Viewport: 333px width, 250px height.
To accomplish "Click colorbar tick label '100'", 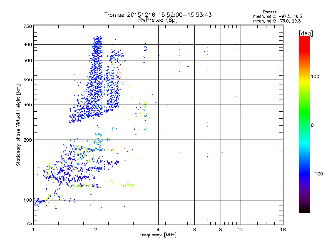I will coord(315,77).
